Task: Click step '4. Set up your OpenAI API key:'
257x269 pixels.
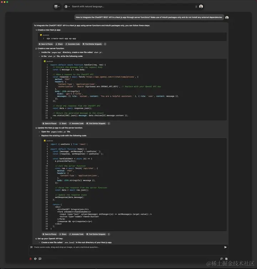Action: pyautogui.click(x=49, y=239)
